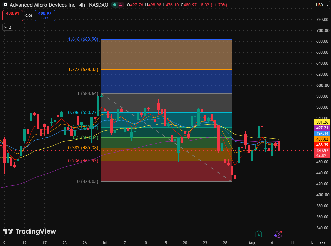Collapse the indicators legend showing 2

pyautogui.click(x=8, y=27)
